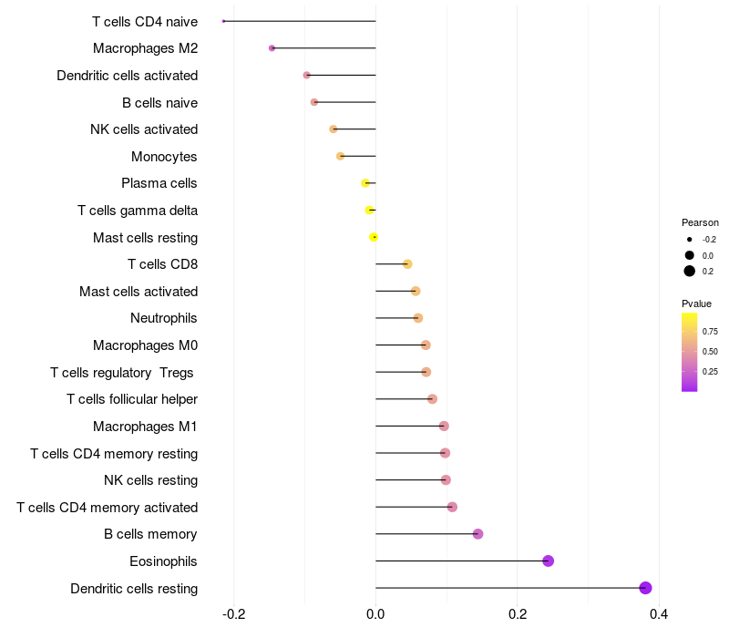This screenshot has height=638, width=729.
Task: Click the Pvalue legend title
Action: (x=696, y=304)
